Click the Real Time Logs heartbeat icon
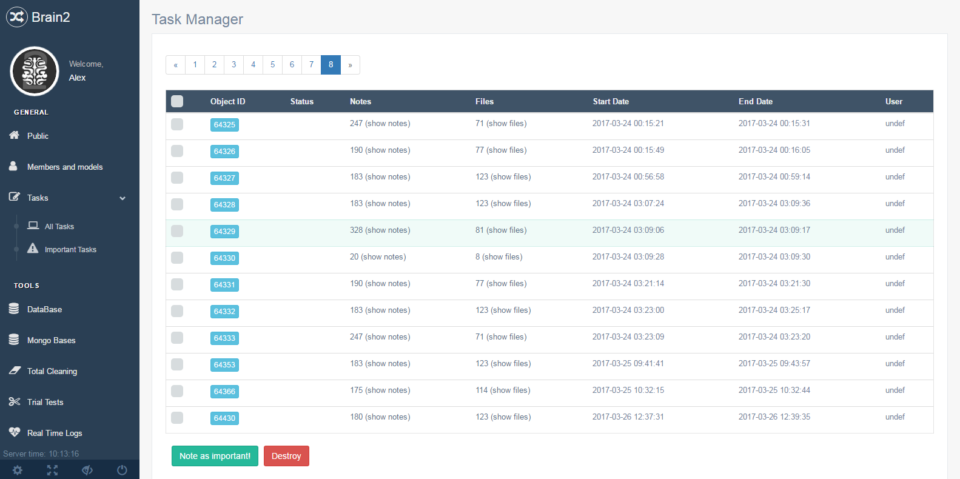The image size is (960, 479). [x=15, y=432]
